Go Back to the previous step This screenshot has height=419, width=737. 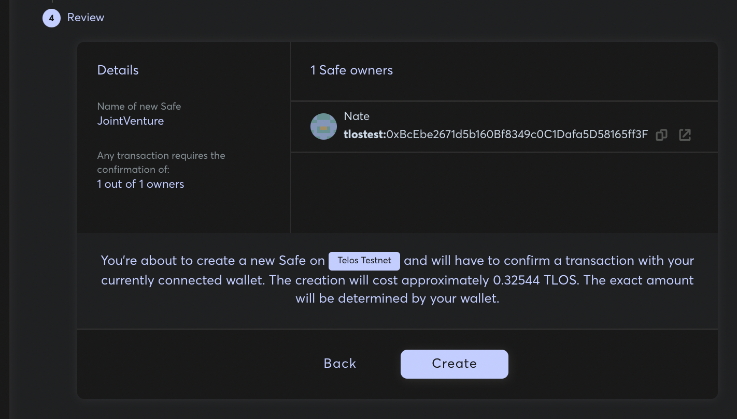click(340, 364)
